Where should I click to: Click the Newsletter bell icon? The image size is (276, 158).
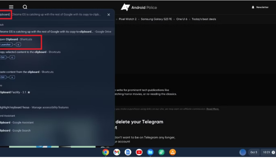(253, 7)
